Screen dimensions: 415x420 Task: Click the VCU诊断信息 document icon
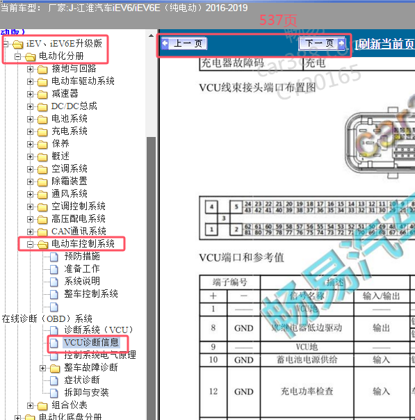(x=54, y=343)
